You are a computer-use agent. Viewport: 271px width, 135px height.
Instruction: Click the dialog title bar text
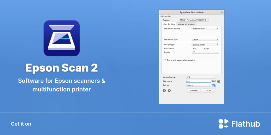[x=192, y=12]
